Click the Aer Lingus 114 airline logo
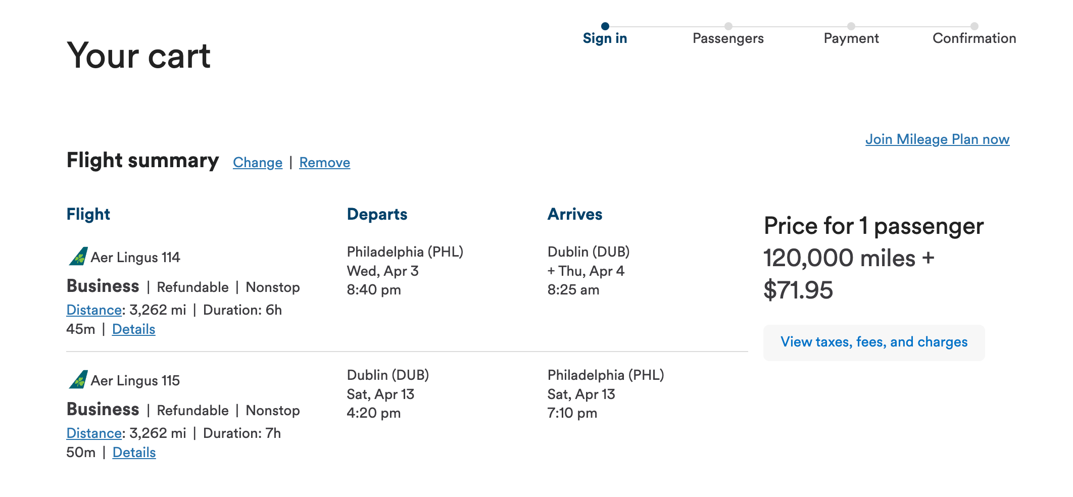 [78, 257]
